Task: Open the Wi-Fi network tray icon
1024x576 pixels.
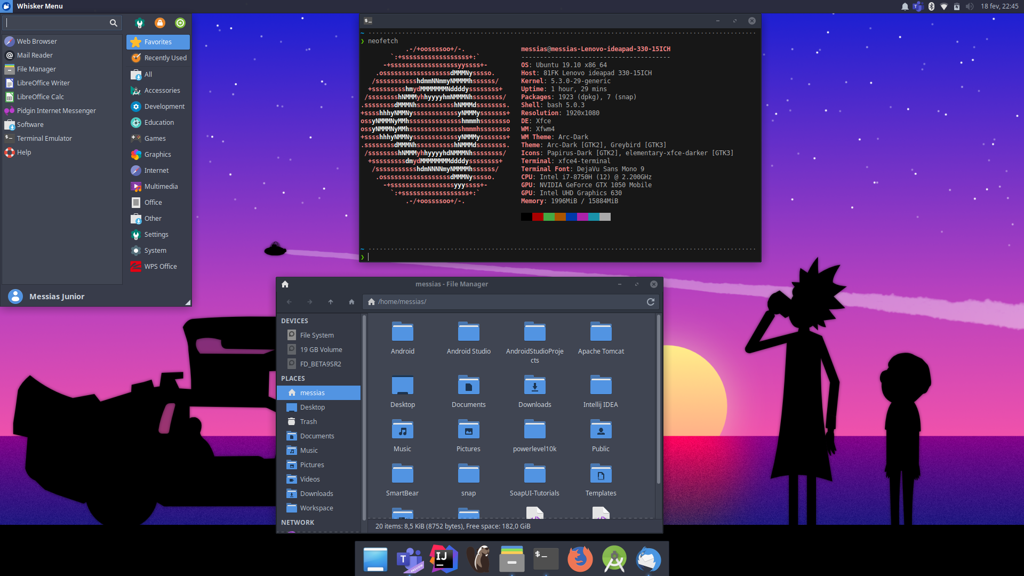Action: pyautogui.click(x=944, y=6)
